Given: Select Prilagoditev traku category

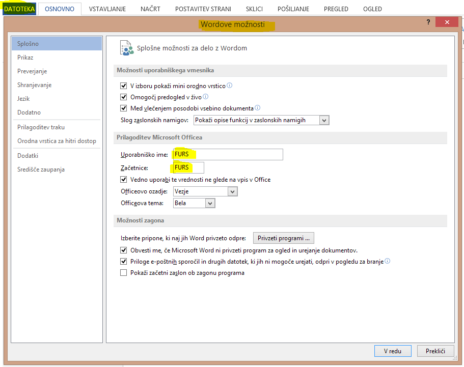Looking at the screenshot, I should pos(57,127).
